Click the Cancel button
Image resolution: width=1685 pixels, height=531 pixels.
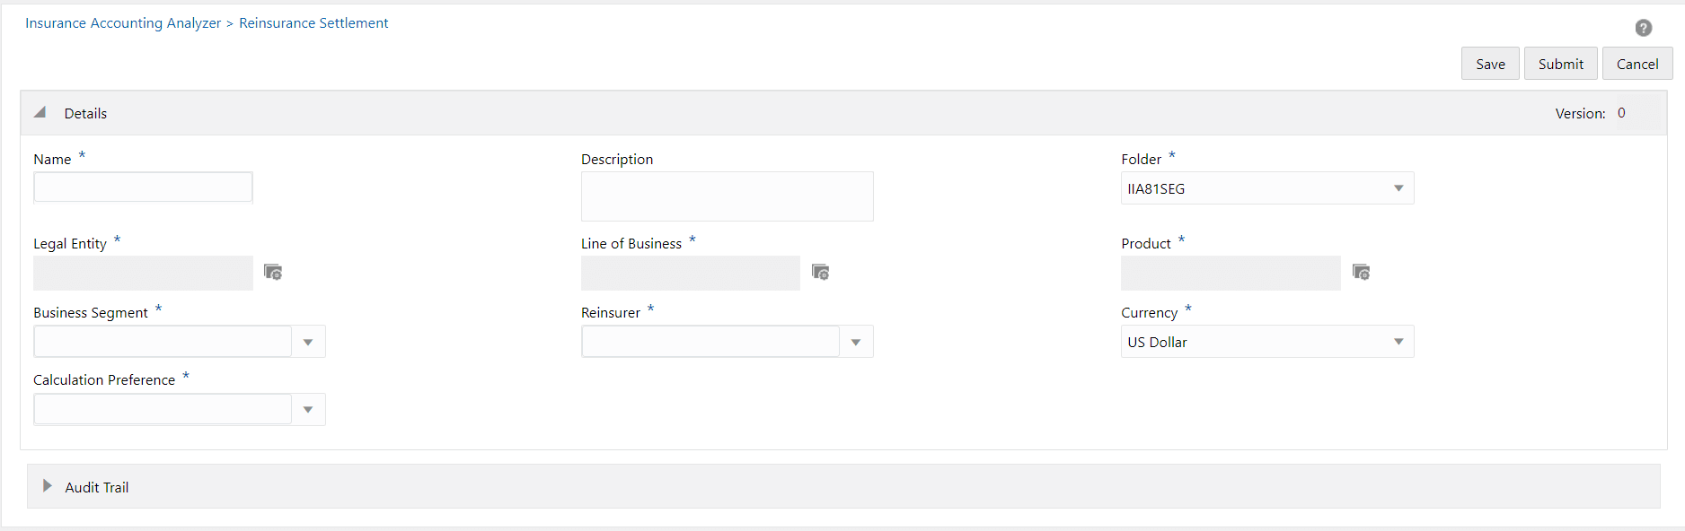tap(1636, 64)
